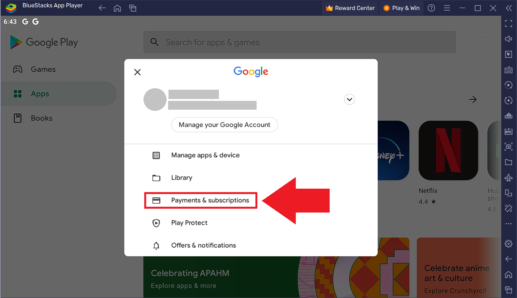
Task: Open the Reward Center
Action: click(x=350, y=8)
